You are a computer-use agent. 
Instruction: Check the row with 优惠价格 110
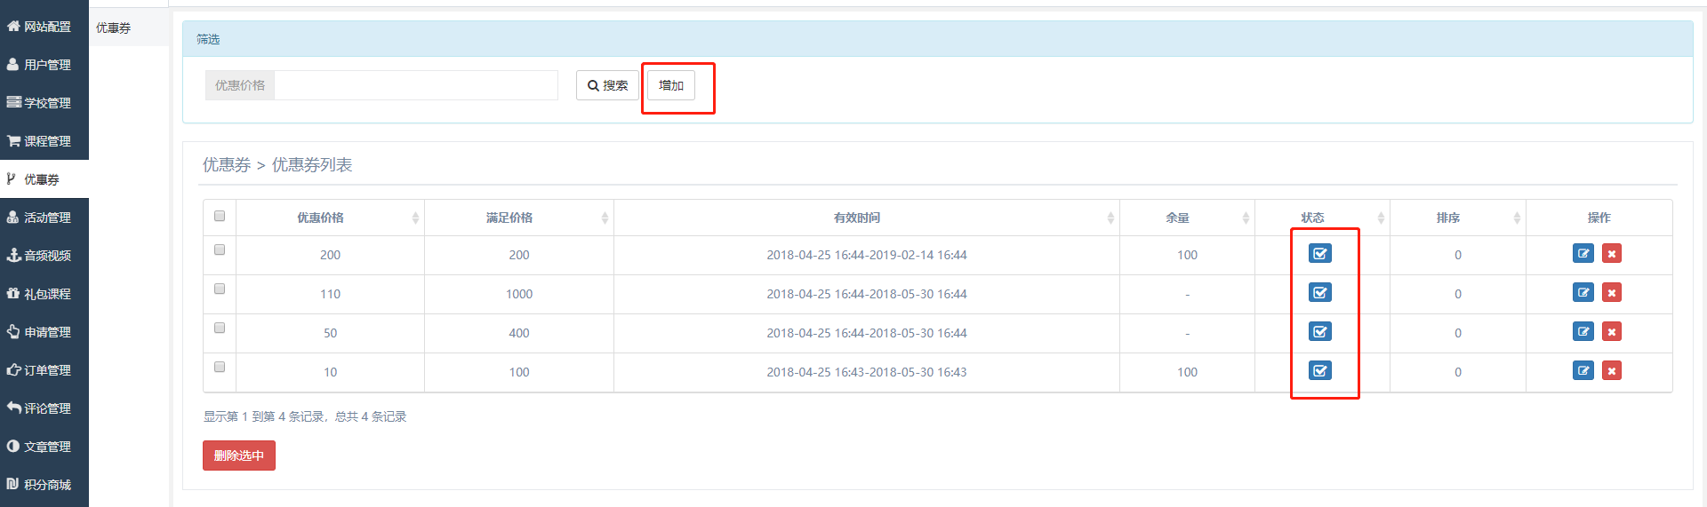[220, 289]
